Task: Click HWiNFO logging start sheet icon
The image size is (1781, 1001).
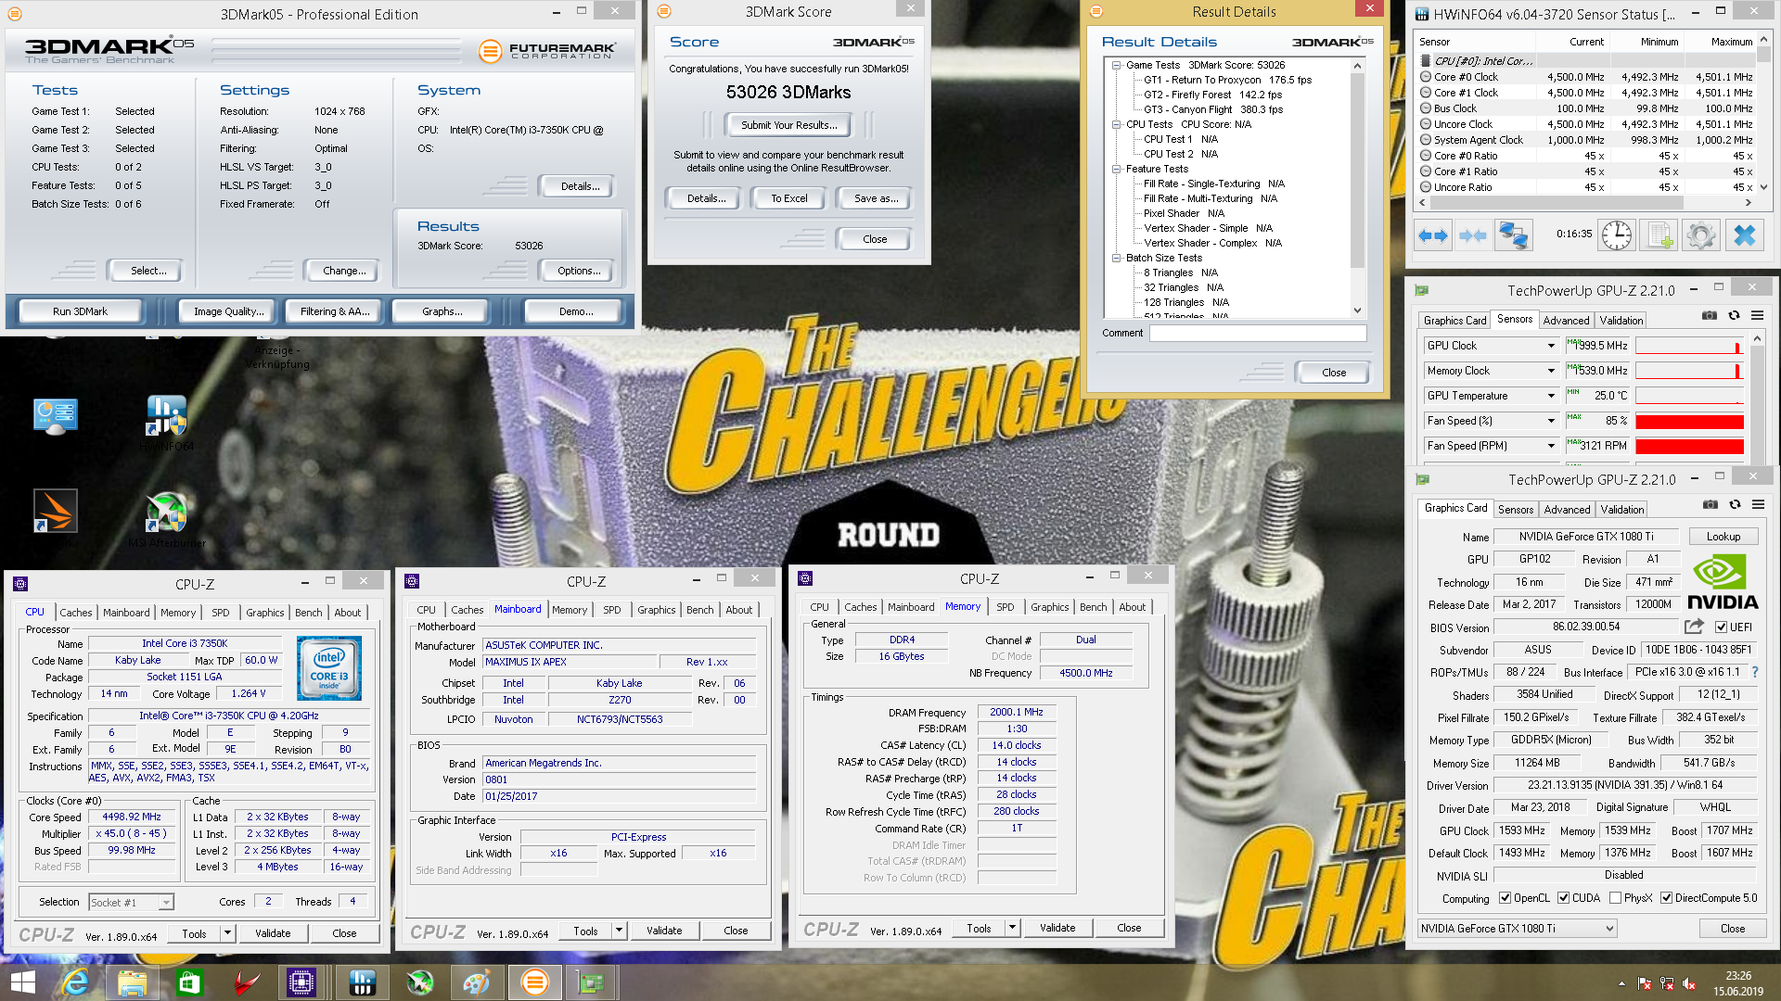Action: (x=1659, y=235)
